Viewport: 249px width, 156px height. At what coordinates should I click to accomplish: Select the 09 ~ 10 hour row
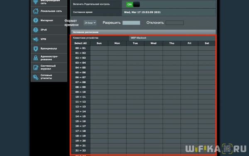coord(81,92)
